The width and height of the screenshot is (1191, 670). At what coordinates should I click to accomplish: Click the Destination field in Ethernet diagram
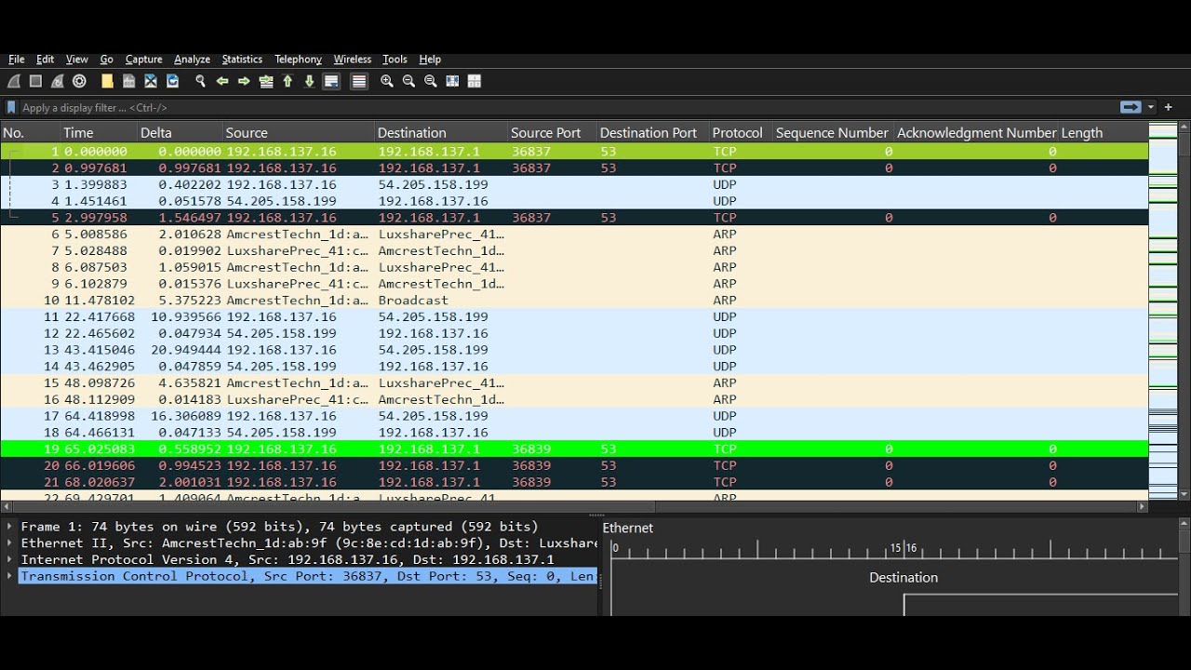(x=903, y=578)
